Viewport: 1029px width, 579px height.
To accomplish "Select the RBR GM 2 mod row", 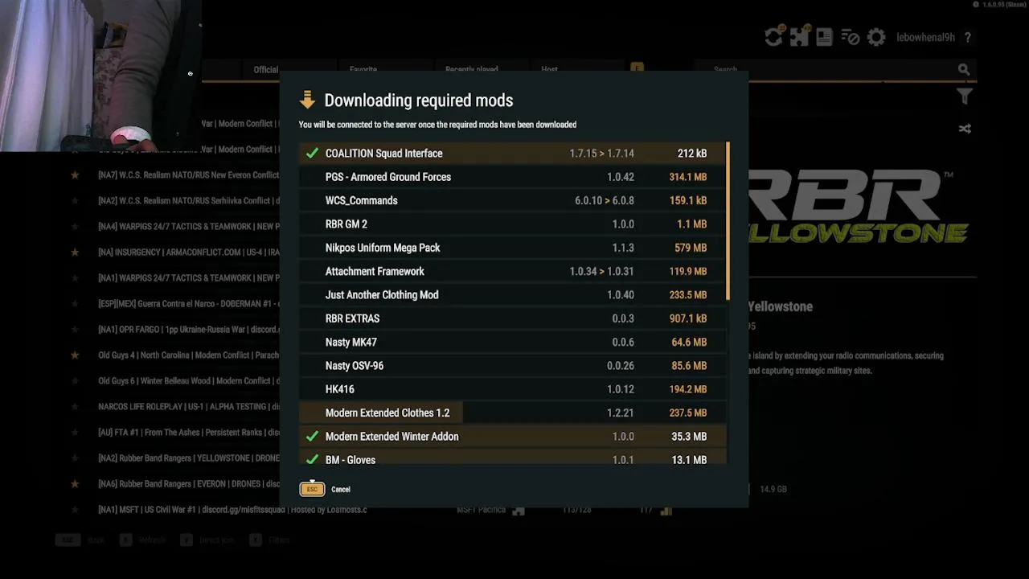I will [x=511, y=224].
